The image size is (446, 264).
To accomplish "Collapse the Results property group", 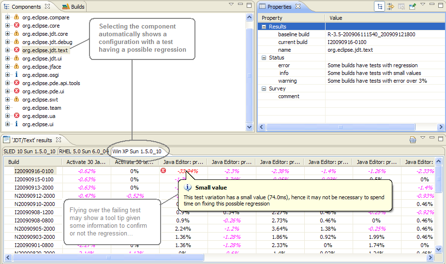I will [264, 27].
